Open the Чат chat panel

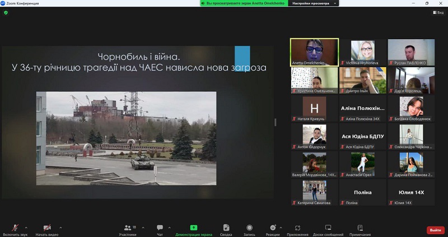tap(160, 229)
